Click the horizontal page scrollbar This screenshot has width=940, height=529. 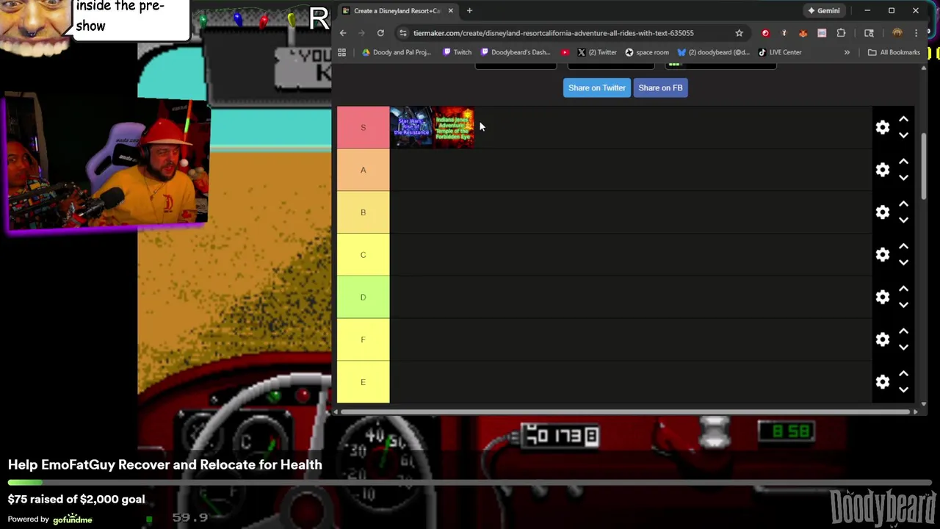[x=626, y=411]
